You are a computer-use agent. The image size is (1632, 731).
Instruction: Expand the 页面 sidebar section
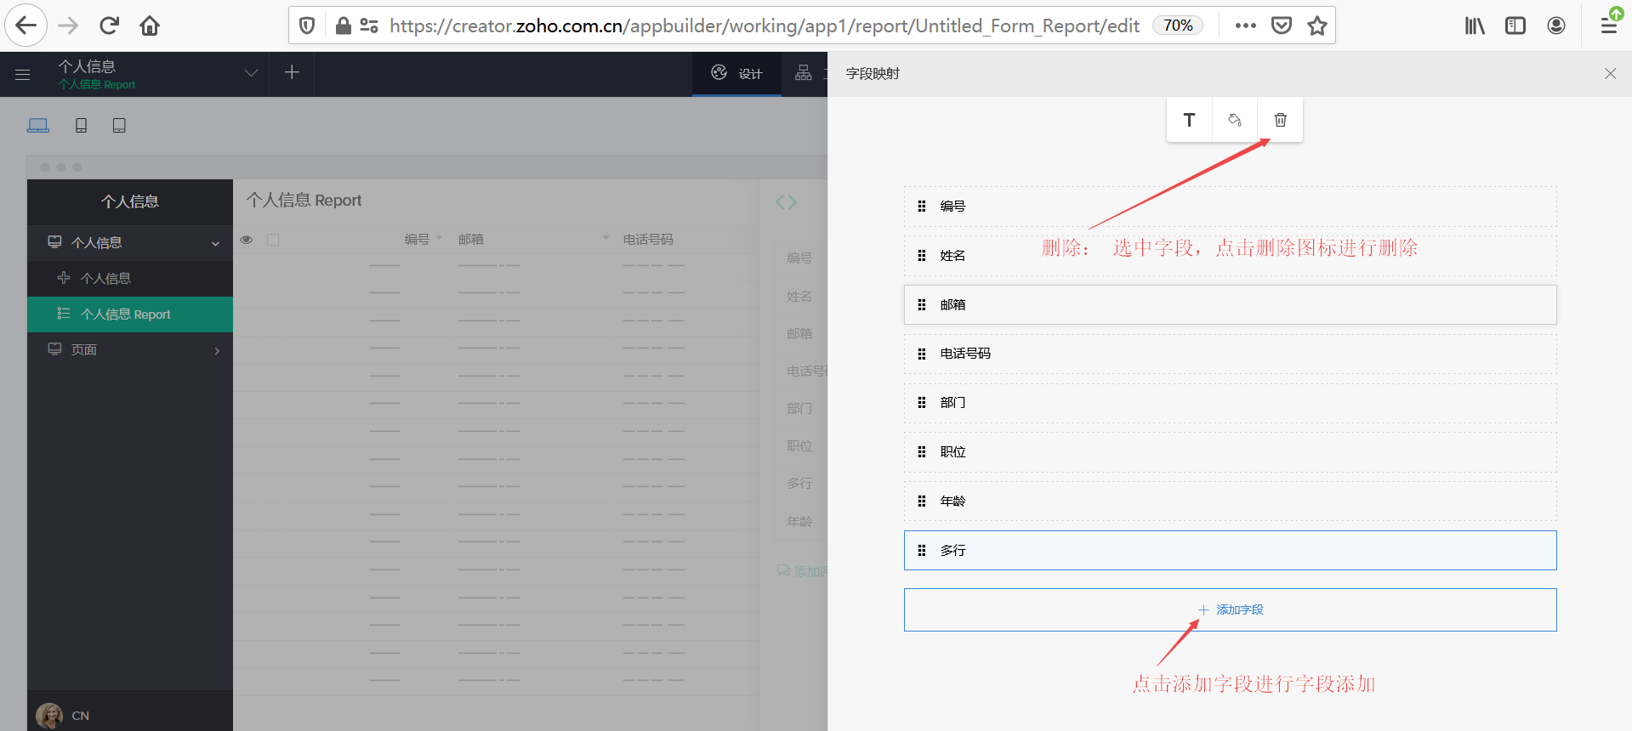pyautogui.click(x=217, y=350)
